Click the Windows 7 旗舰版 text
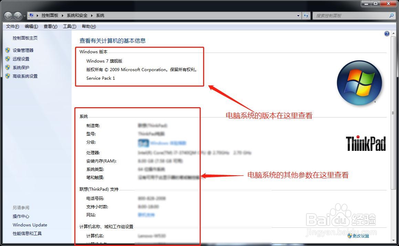The height and width of the screenshot is (246, 399). (104, 61)
